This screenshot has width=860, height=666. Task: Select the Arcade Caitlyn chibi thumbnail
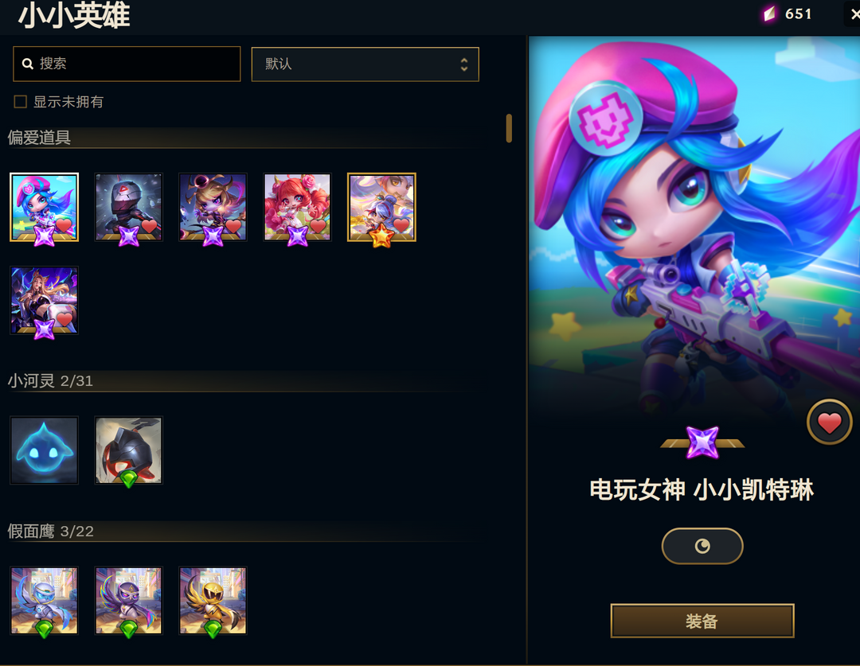45,207
